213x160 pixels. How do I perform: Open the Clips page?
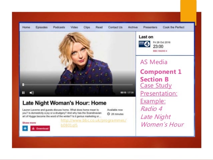(x=87, y=27)
